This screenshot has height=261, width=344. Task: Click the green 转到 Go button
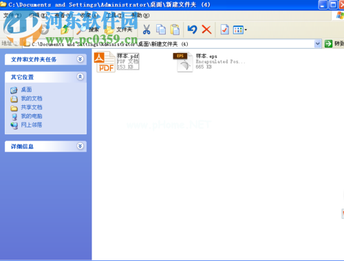334,43
